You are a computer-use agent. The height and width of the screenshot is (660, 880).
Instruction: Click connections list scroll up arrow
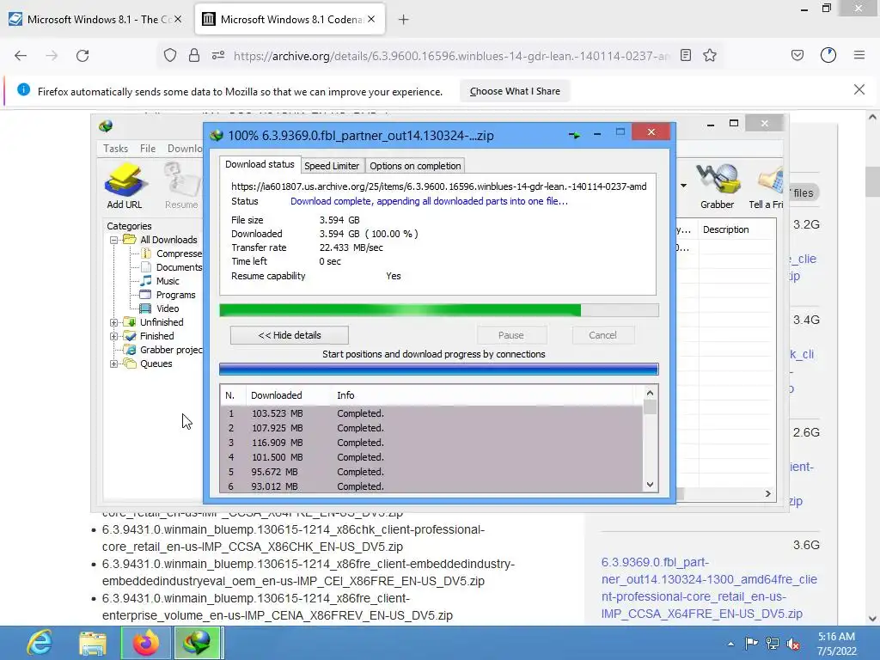click(650, 393)
